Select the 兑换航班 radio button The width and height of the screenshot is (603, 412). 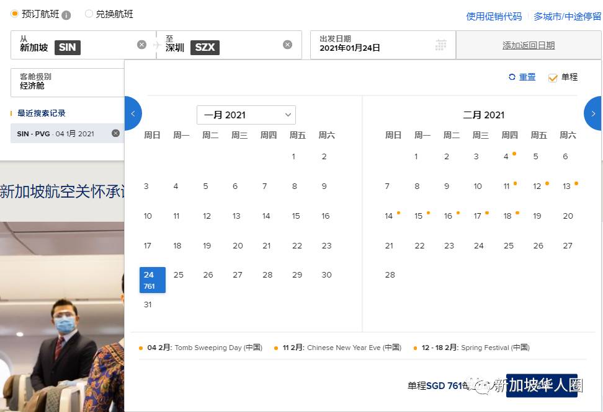coord(89,14)
